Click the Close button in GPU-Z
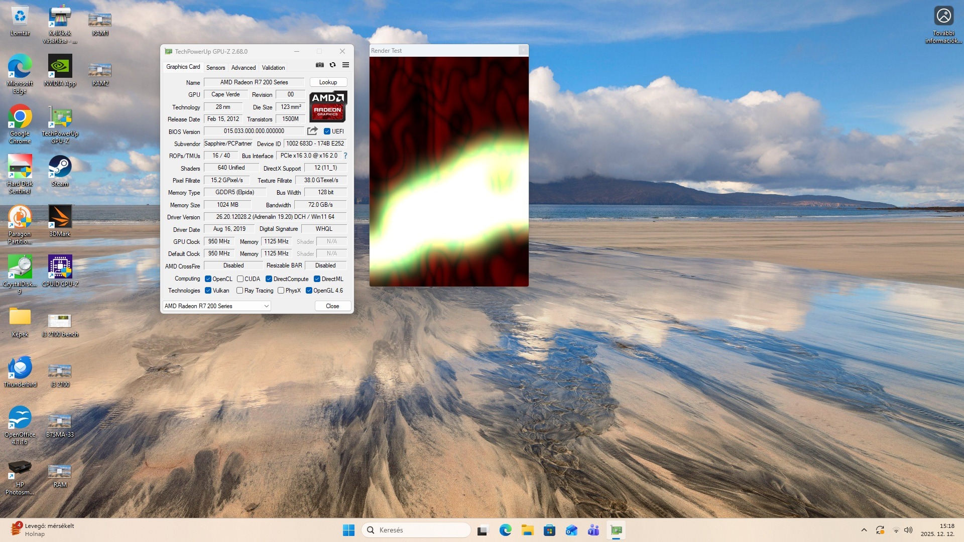Screen dimensions: 964x542 click(332, 306)
